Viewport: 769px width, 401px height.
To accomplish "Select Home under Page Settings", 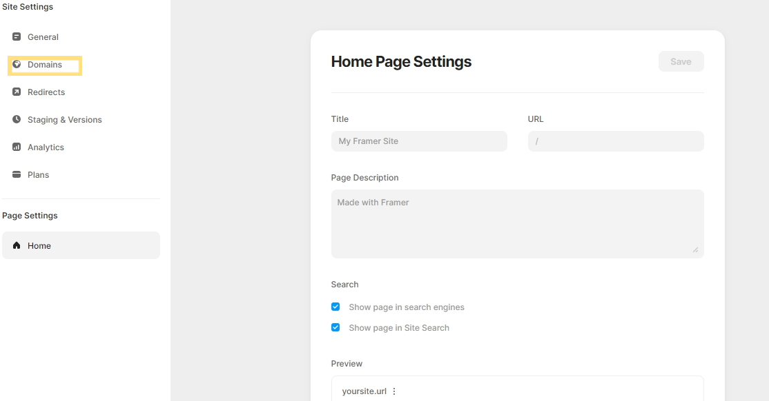I will click(x=81, y=245).
